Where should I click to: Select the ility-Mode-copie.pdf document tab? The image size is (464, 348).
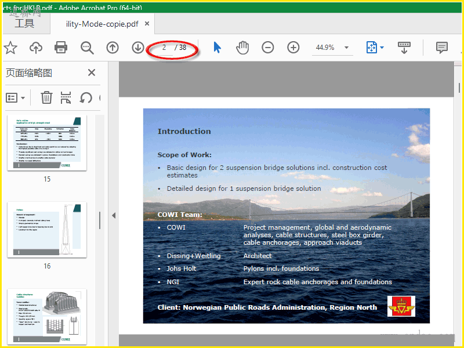point(101,24)
